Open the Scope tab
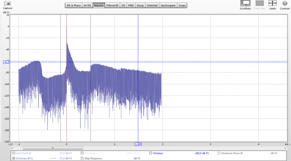291x161 pixels. pyautogui.click(x=182, y=6)
